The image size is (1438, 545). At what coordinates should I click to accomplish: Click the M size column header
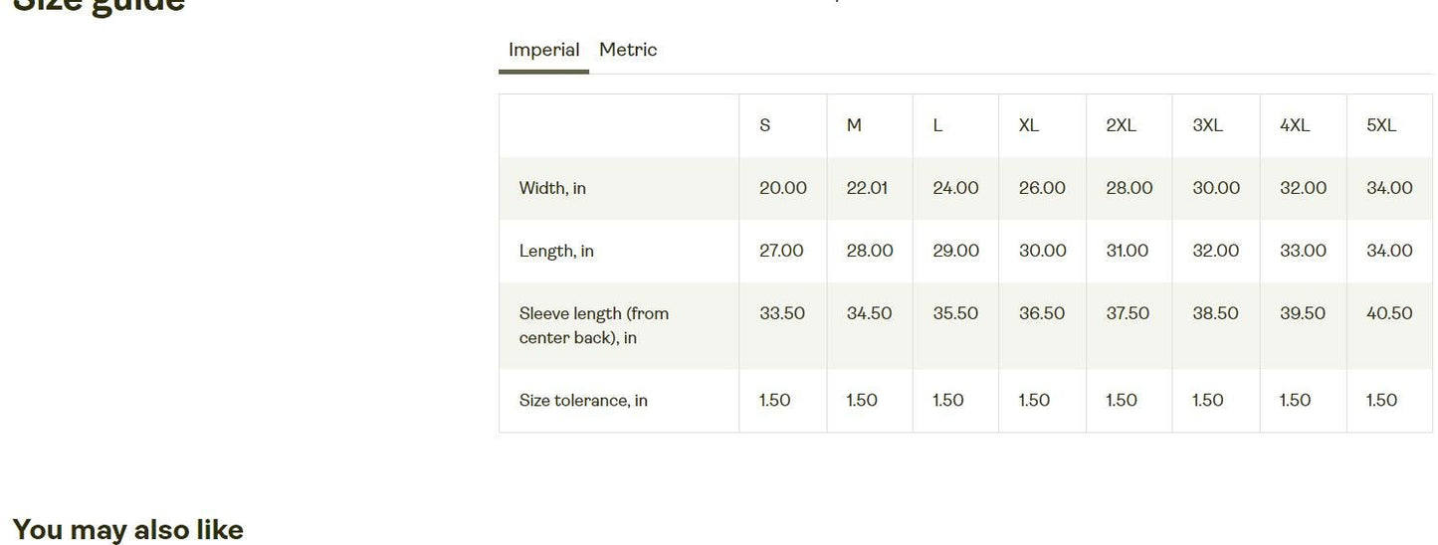pyautogui.click(x=854, y=125)
